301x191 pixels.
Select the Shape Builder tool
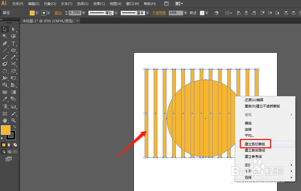5,85
